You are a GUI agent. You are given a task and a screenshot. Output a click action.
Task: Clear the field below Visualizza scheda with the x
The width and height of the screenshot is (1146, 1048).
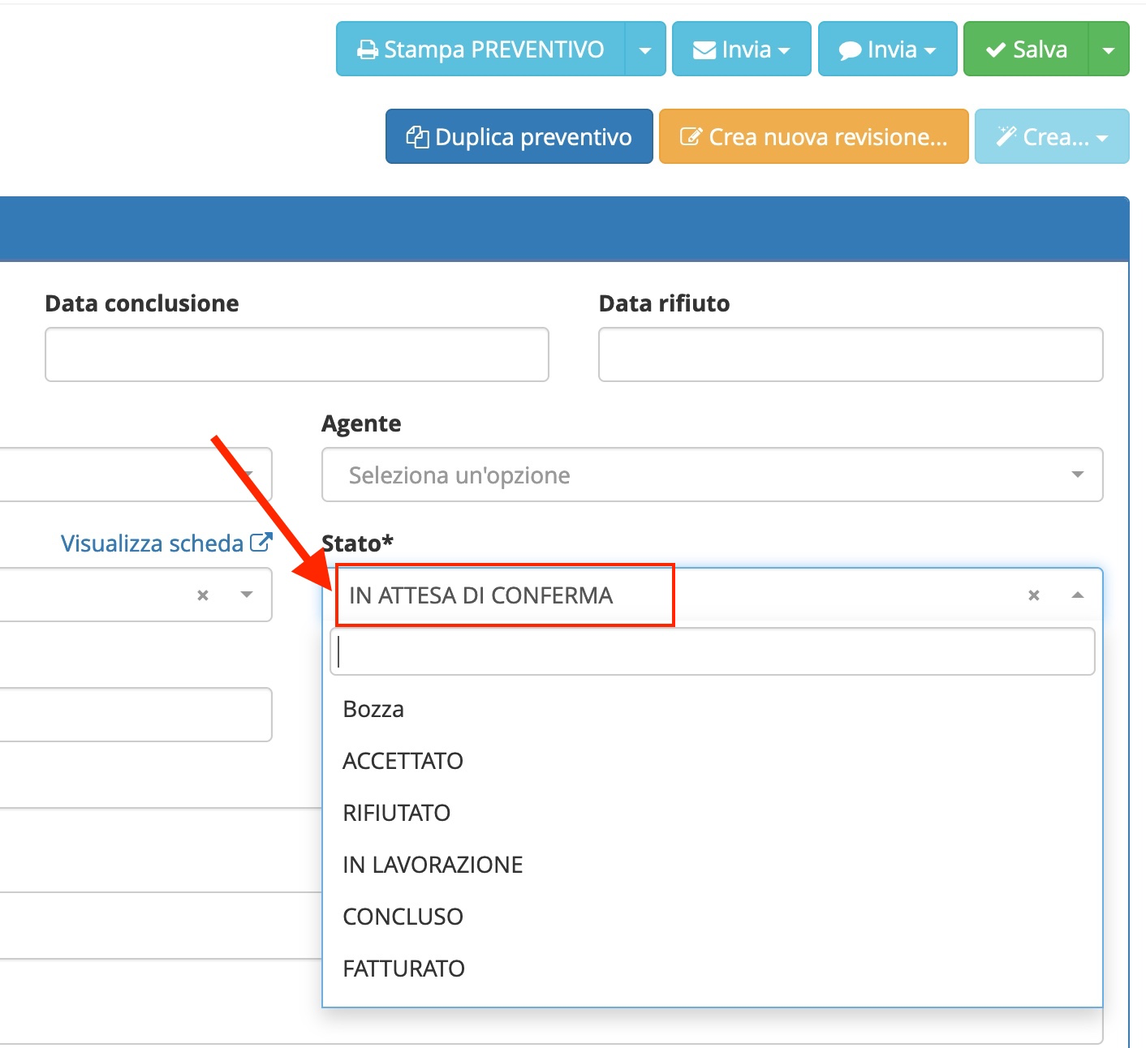pyautogui.click(x=202, y=595)
